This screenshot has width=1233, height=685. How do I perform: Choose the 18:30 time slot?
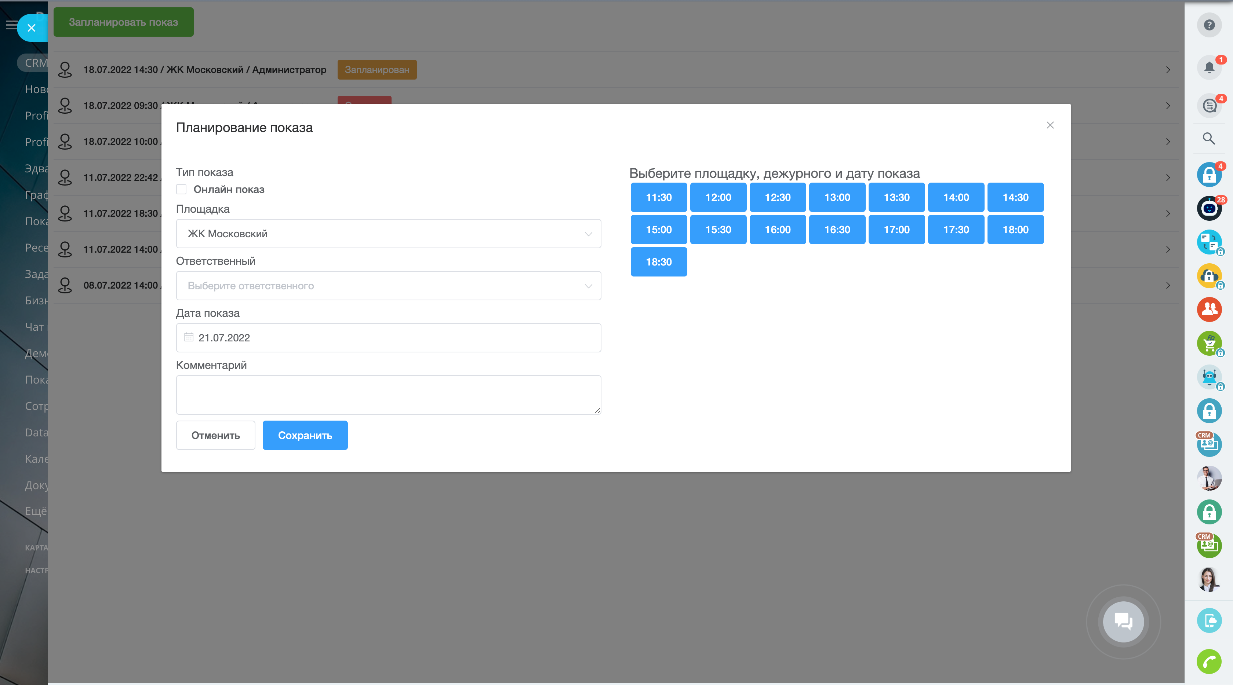pos(659,262)
